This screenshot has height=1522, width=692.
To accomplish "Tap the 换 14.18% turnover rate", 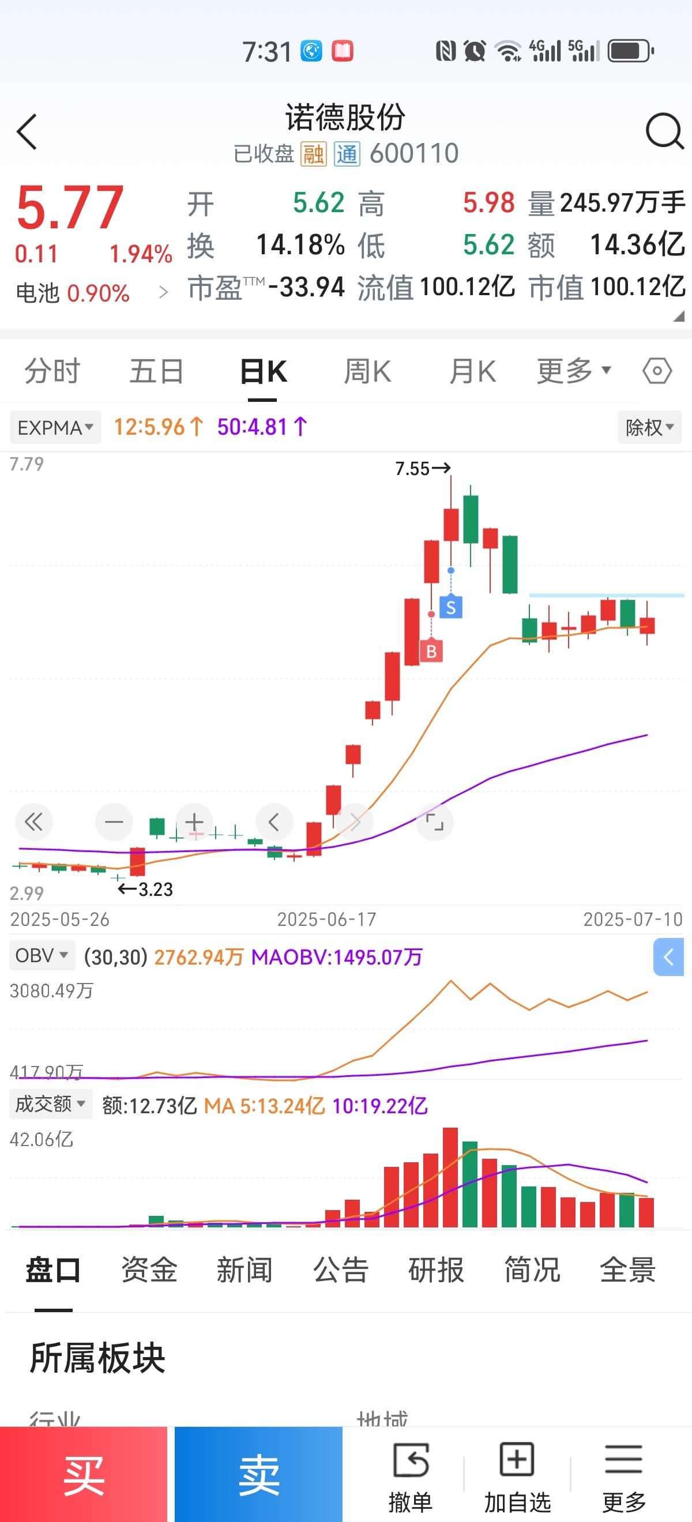I will 266,244.
